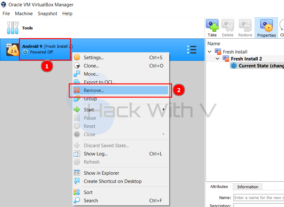Switch to the Attributes tab

219,187
